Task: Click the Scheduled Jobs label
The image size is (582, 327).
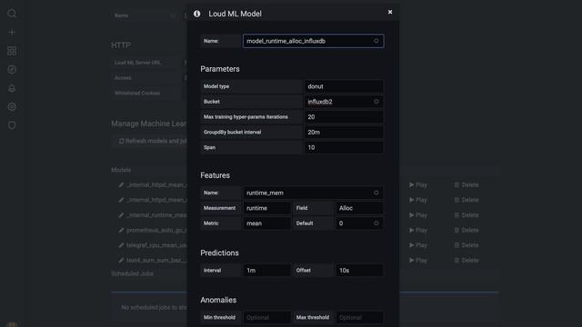Action: click(x=132, y=273)
